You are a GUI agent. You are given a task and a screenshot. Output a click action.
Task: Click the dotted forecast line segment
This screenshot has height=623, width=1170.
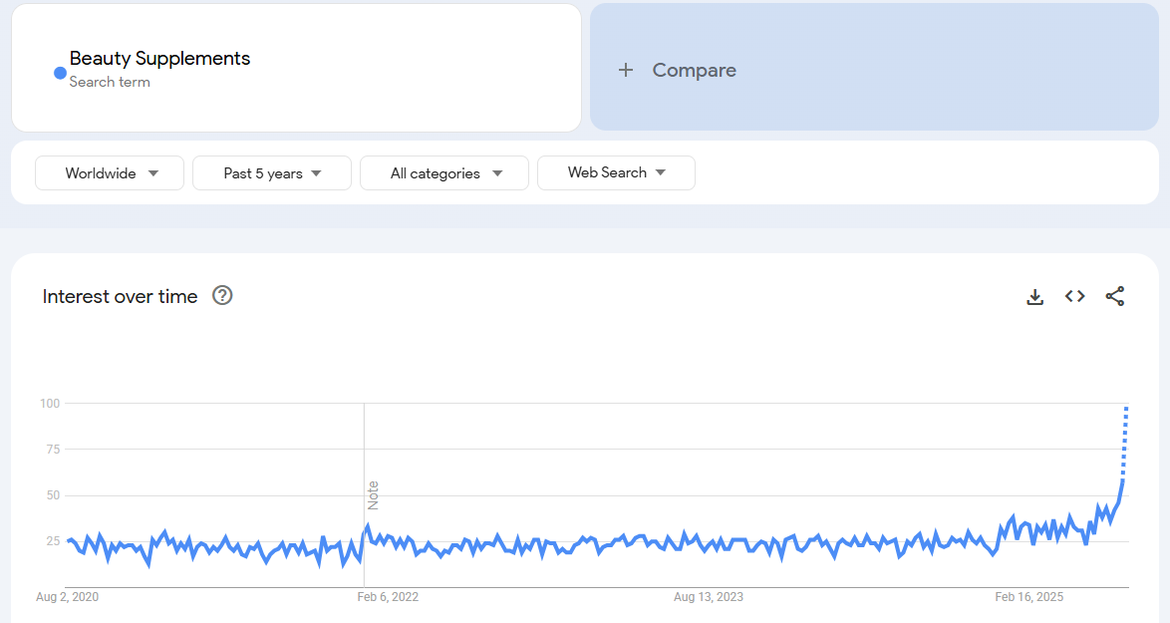tap(1125, 439)
